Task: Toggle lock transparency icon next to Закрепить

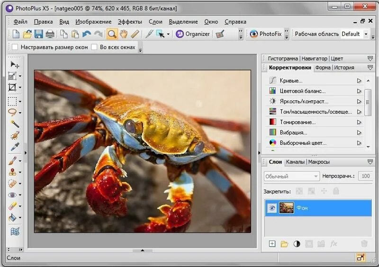Action: [299, 191]
